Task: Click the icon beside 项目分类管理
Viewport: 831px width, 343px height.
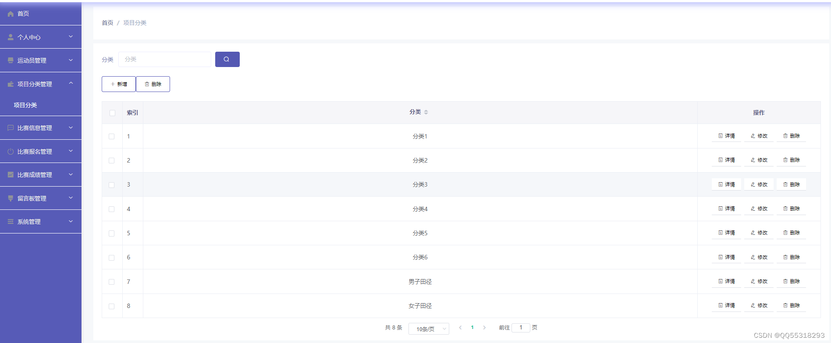Action: tap(11, 84)
